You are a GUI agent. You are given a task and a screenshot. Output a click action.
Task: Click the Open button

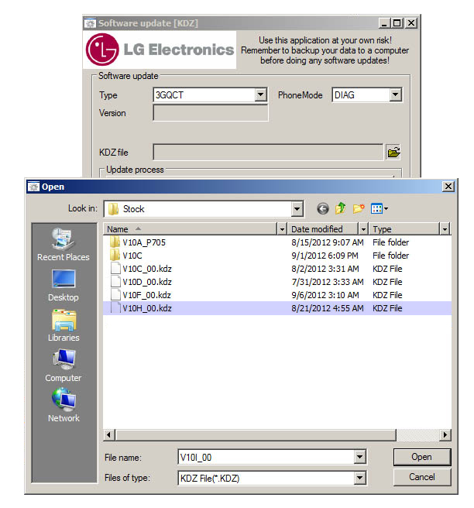tap(421, 457)
